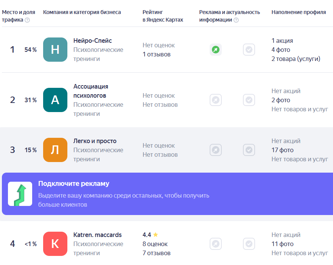Click the 'Компания и категория бизнеса' column header
333x265 pixels.
[82, 12]
